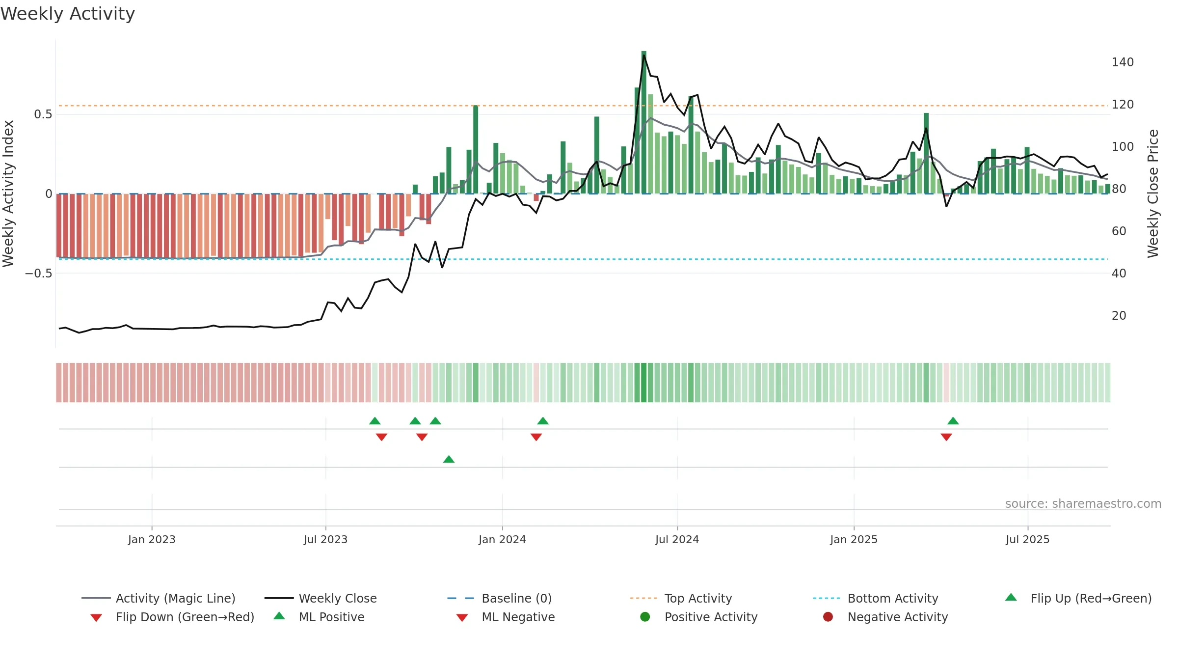Click the Jul 2025 x-axis label

[1027, 540]
